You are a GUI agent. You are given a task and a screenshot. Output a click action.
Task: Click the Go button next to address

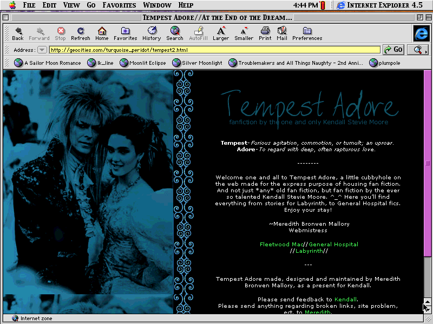click(393, 50)
